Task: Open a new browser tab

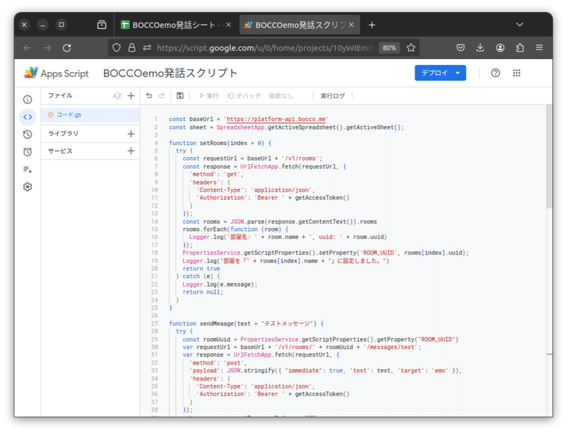Action: [371, 25]
